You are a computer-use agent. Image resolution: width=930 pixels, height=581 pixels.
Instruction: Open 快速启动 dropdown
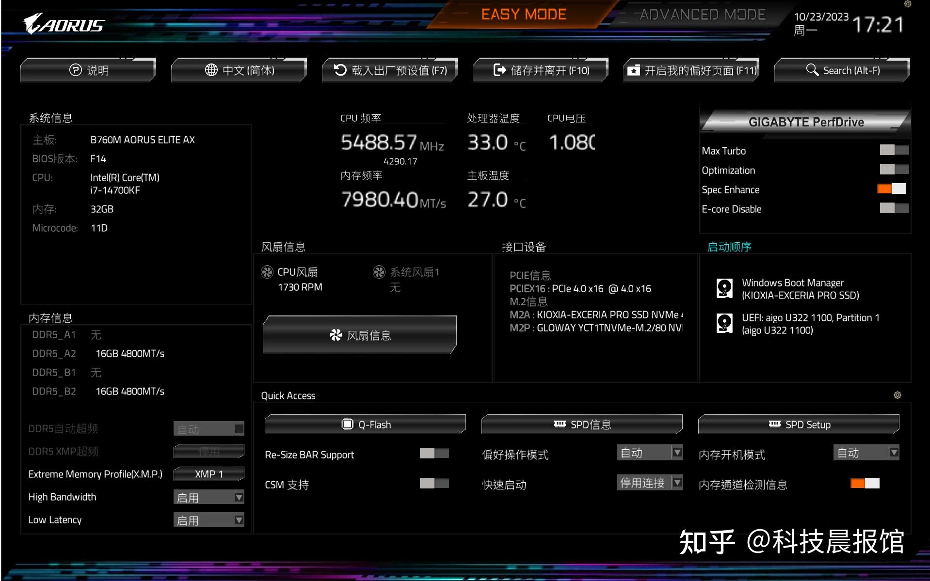650,483
